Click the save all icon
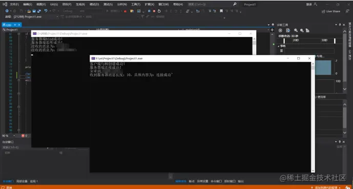 coord(39,11)
